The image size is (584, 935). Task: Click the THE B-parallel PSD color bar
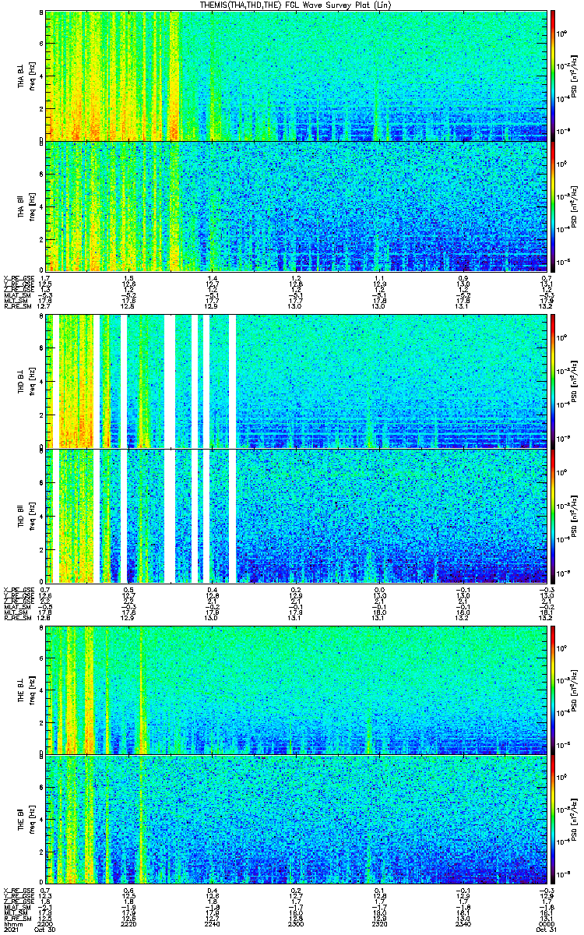pos(553,821)
